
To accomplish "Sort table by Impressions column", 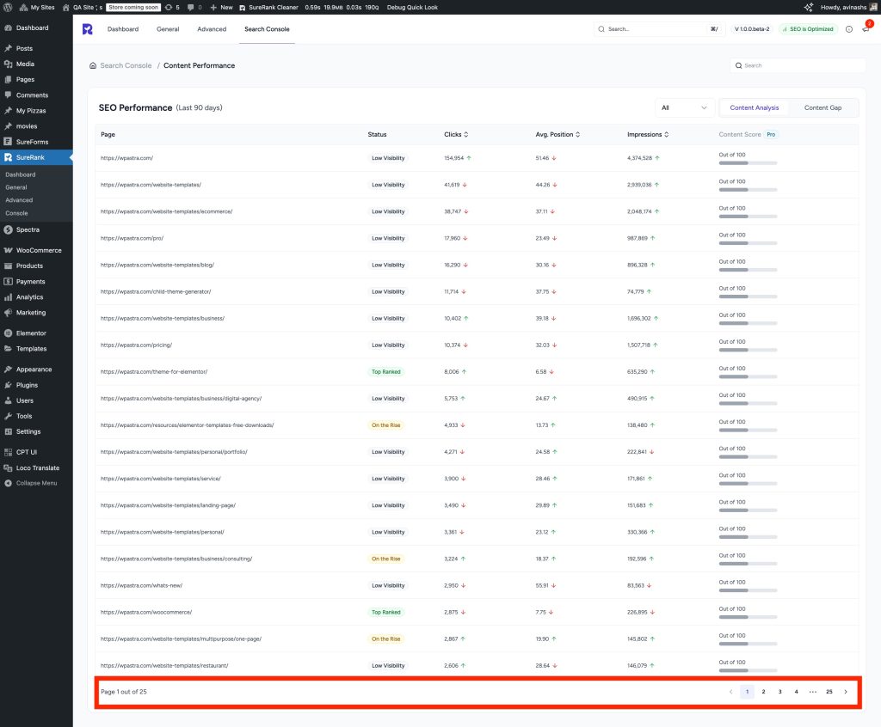I will tap(648, 135).
